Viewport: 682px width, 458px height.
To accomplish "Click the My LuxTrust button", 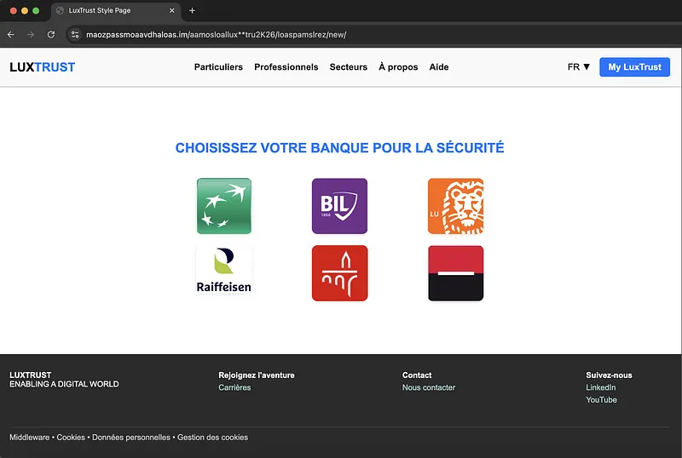I will pos(634,67).
